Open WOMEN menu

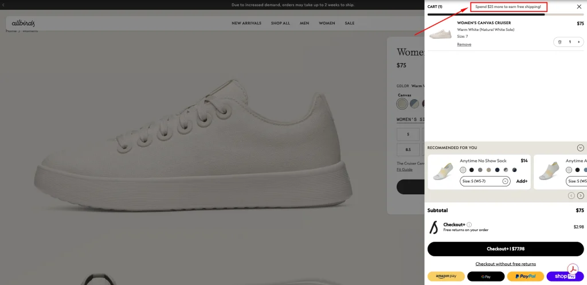pyautogui.click(x=327, y=23)
